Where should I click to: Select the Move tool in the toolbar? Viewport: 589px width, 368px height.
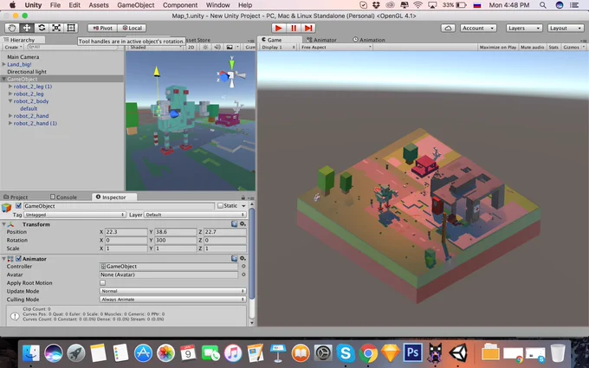(x=27, y=28)
